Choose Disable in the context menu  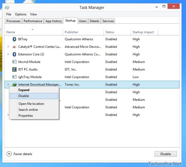[34, 96]
